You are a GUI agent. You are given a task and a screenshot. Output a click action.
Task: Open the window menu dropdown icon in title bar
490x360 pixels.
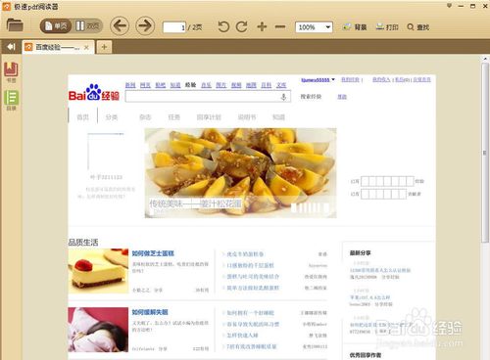tap(449, 6)
